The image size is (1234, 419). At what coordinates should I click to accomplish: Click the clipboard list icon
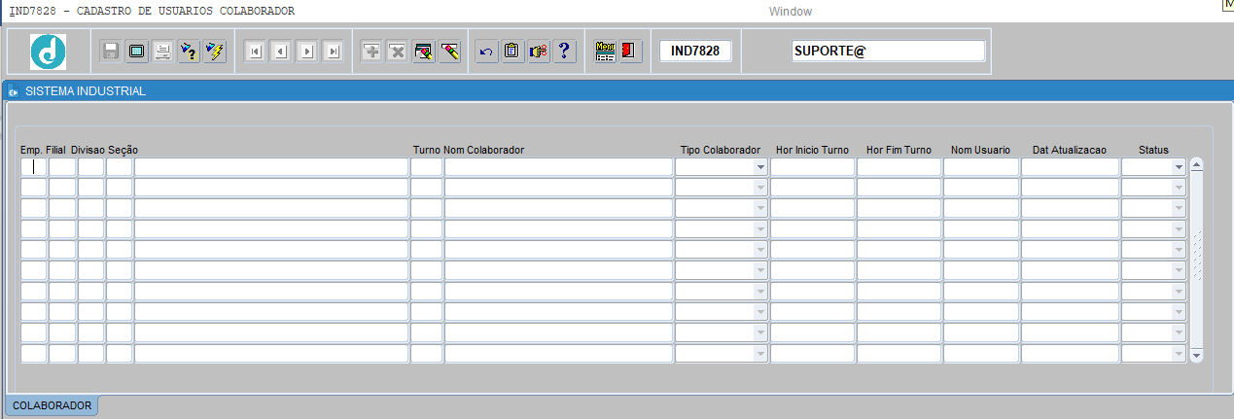coord(512,52)
